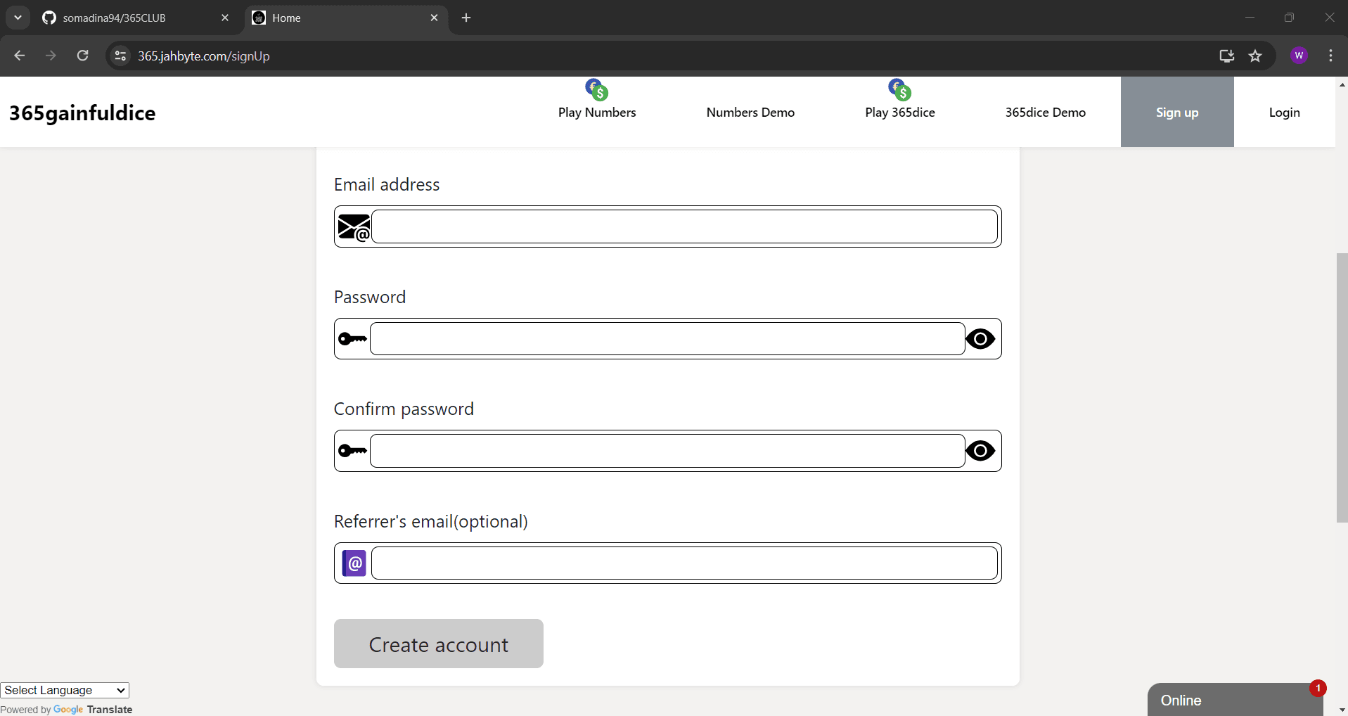Open the Numbers Demo menu item

[x=750, y=113]
